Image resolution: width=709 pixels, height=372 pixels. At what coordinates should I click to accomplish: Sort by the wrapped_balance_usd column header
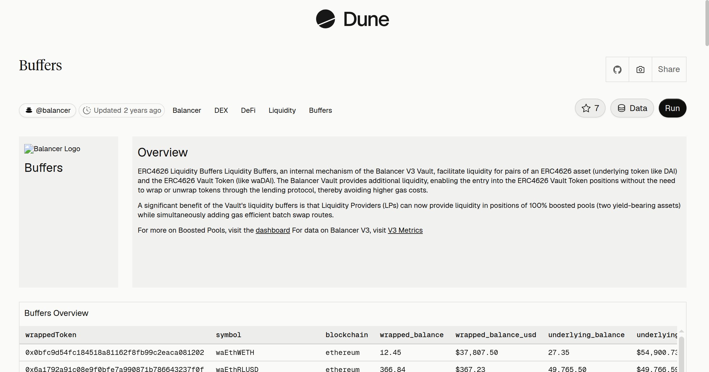[x=496, y=335]
